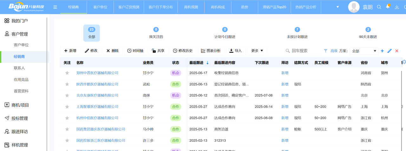Viewport: 406px width, 151px height.
Task: Click the red X delete scheme icon
Action: (x=397, y=51)
